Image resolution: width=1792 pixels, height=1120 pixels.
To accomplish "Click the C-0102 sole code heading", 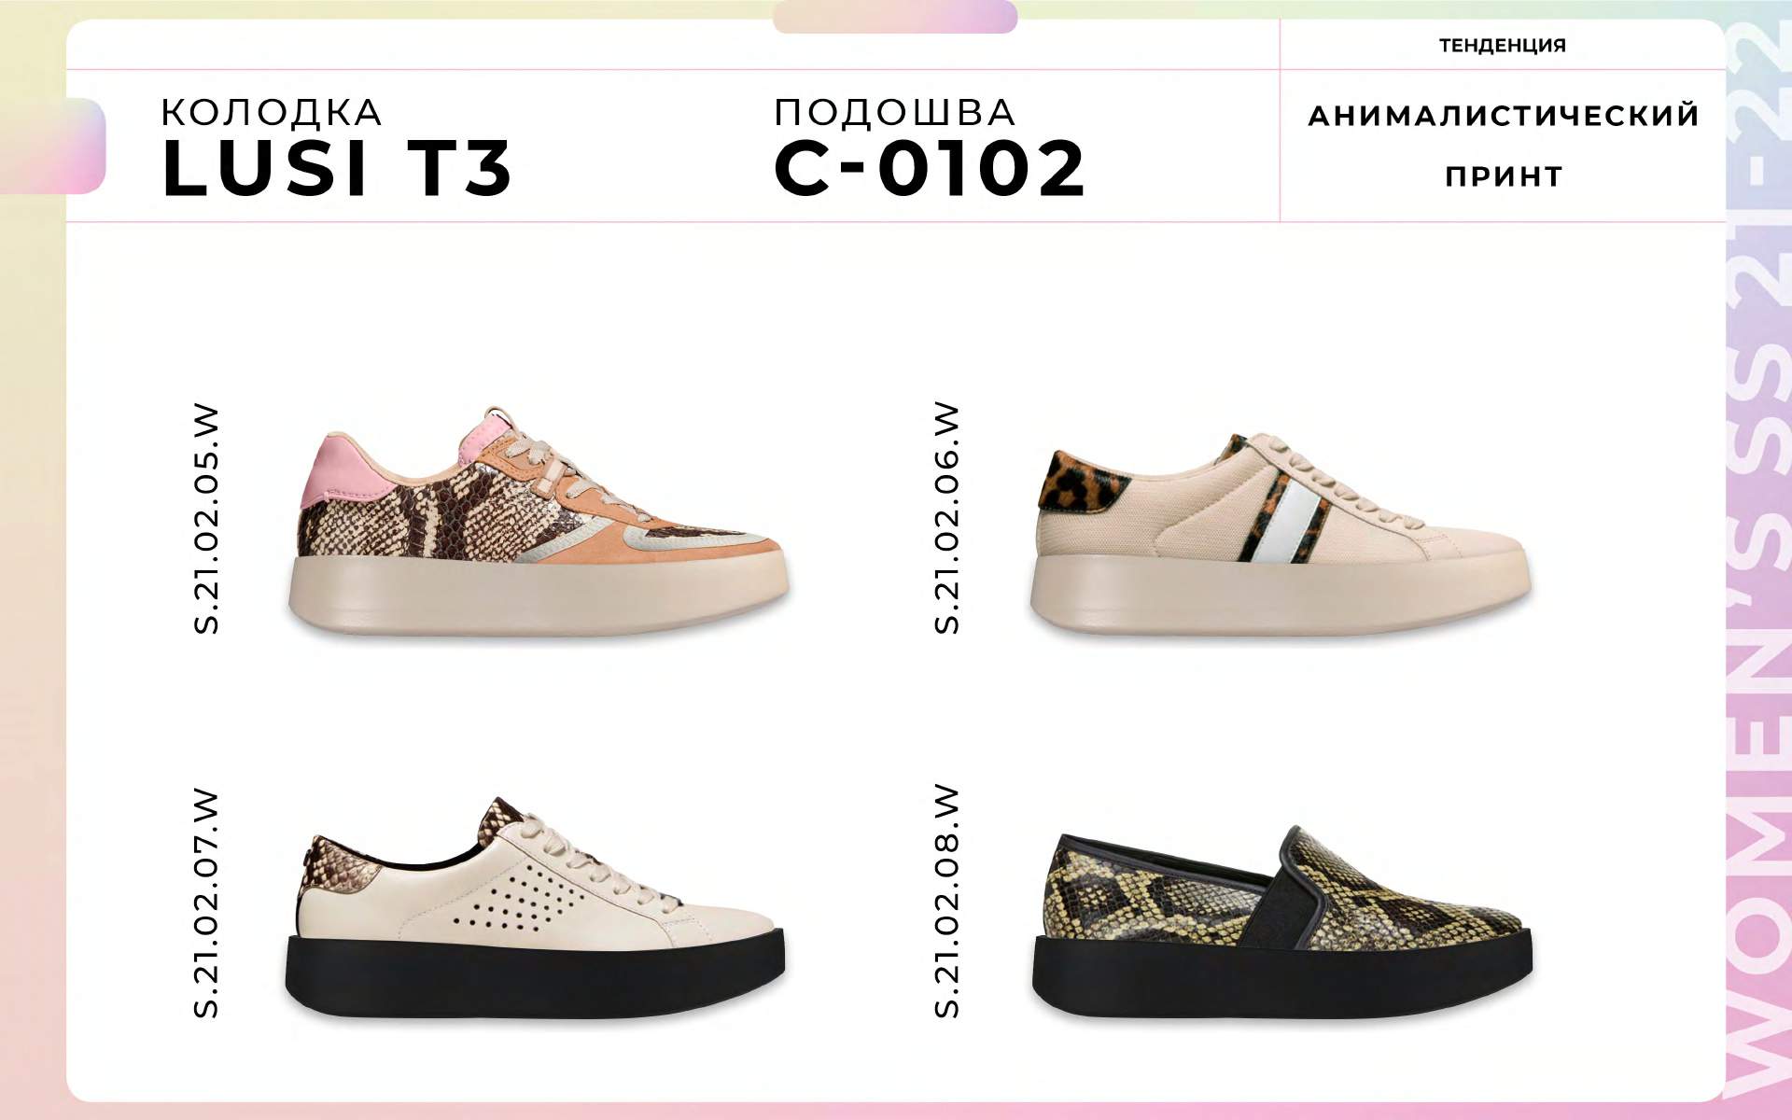I will pos(930,169).
